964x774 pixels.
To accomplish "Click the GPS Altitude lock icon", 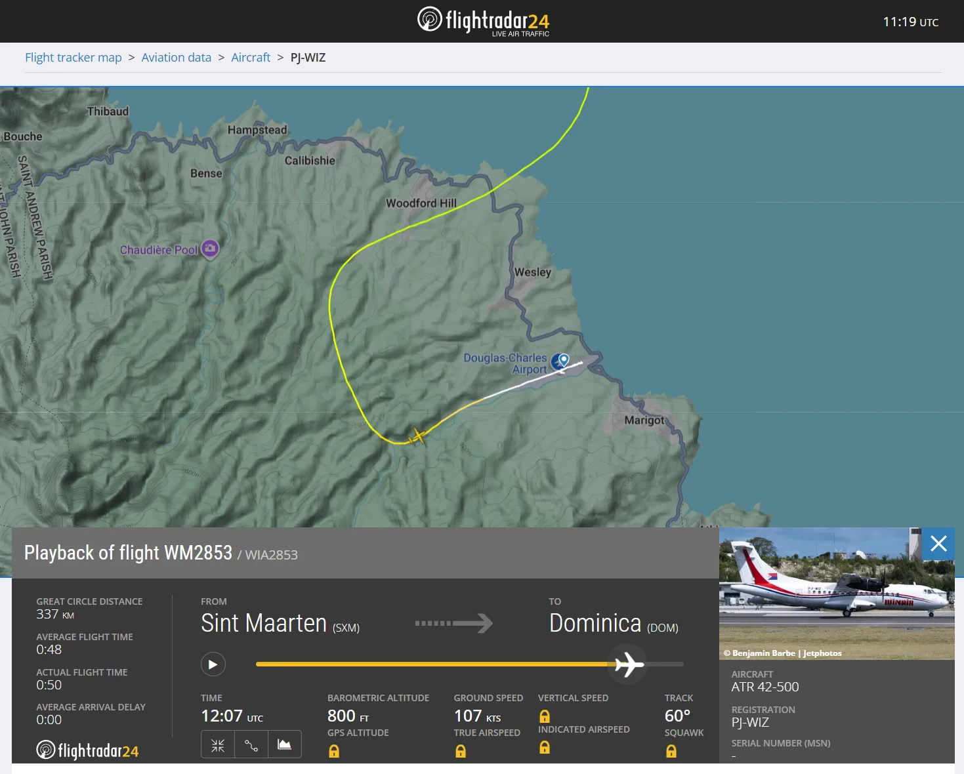I will 334,751.
